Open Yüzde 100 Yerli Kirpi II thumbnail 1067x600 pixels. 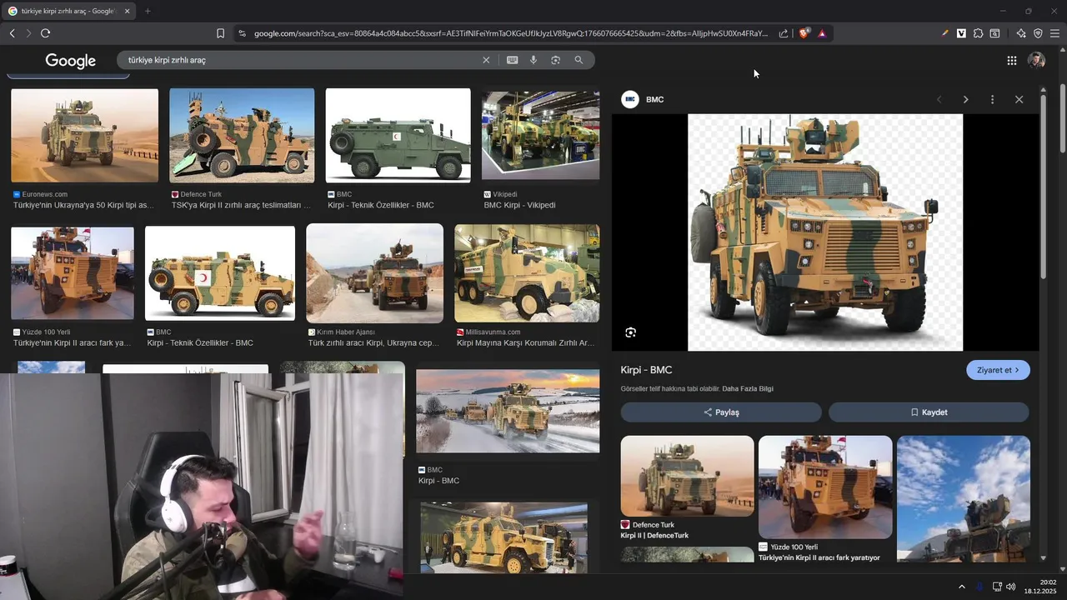pyautogui.click(x=72, y=273)
